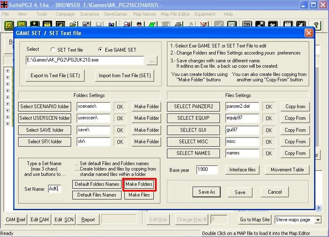Click Select SFX folder button
This screenshot has width=329, height=237.
pyautogui.click(x=45, y=142)
